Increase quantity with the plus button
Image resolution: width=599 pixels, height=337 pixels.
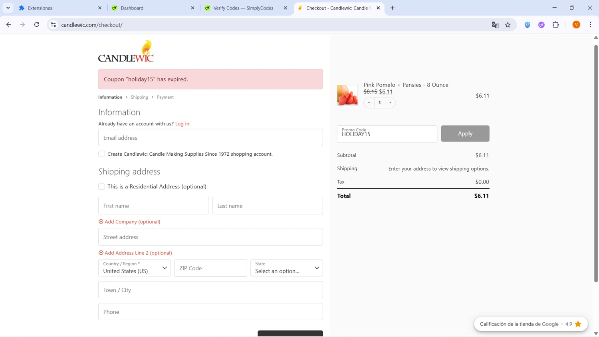point(391,103)
